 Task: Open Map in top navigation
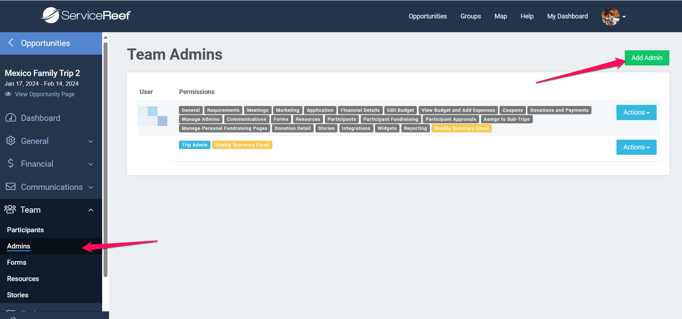(x=501, y=16)
